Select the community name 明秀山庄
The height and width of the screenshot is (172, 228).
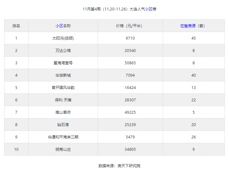pyautogui.click(x=63, y=149)
